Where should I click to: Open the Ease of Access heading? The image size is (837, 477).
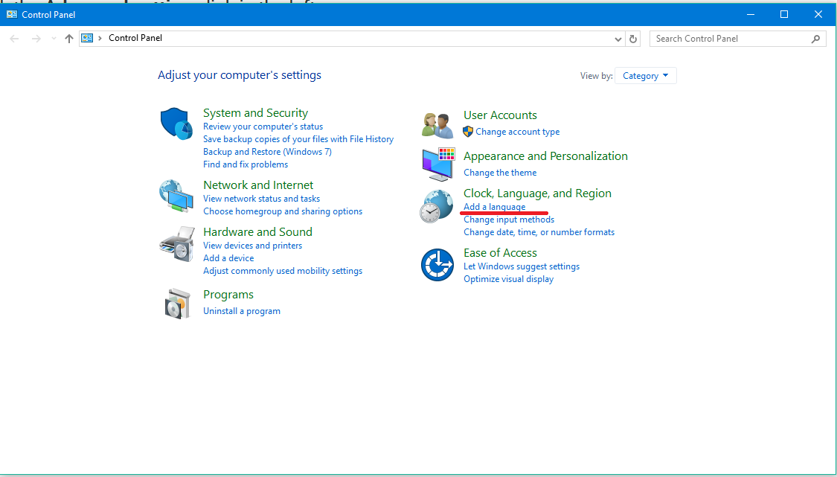(500, 253)
